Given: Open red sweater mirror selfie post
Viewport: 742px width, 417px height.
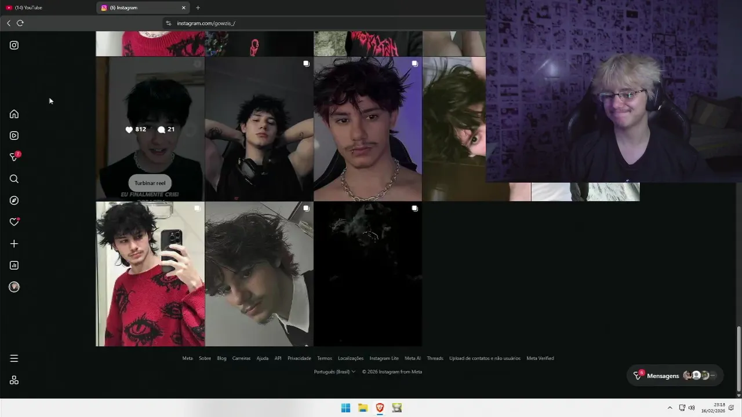Looking at the screenshot, I should pyautogui.click(x=150, y=274).
